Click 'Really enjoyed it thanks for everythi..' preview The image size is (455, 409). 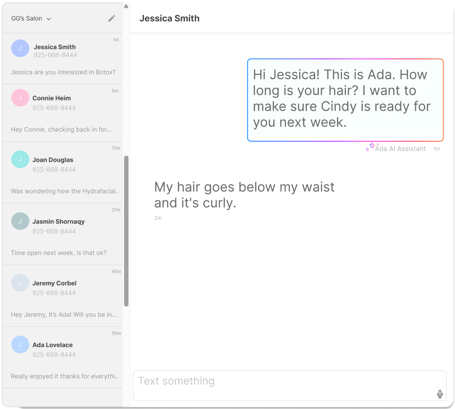click(64, 376)
